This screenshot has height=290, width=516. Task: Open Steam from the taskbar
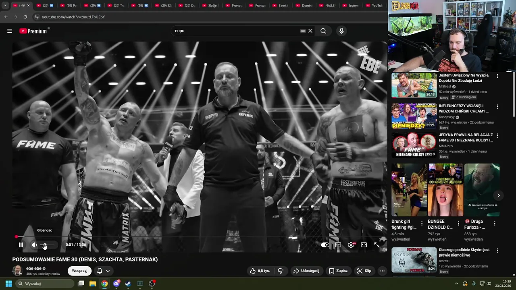(x=128, y=284)
